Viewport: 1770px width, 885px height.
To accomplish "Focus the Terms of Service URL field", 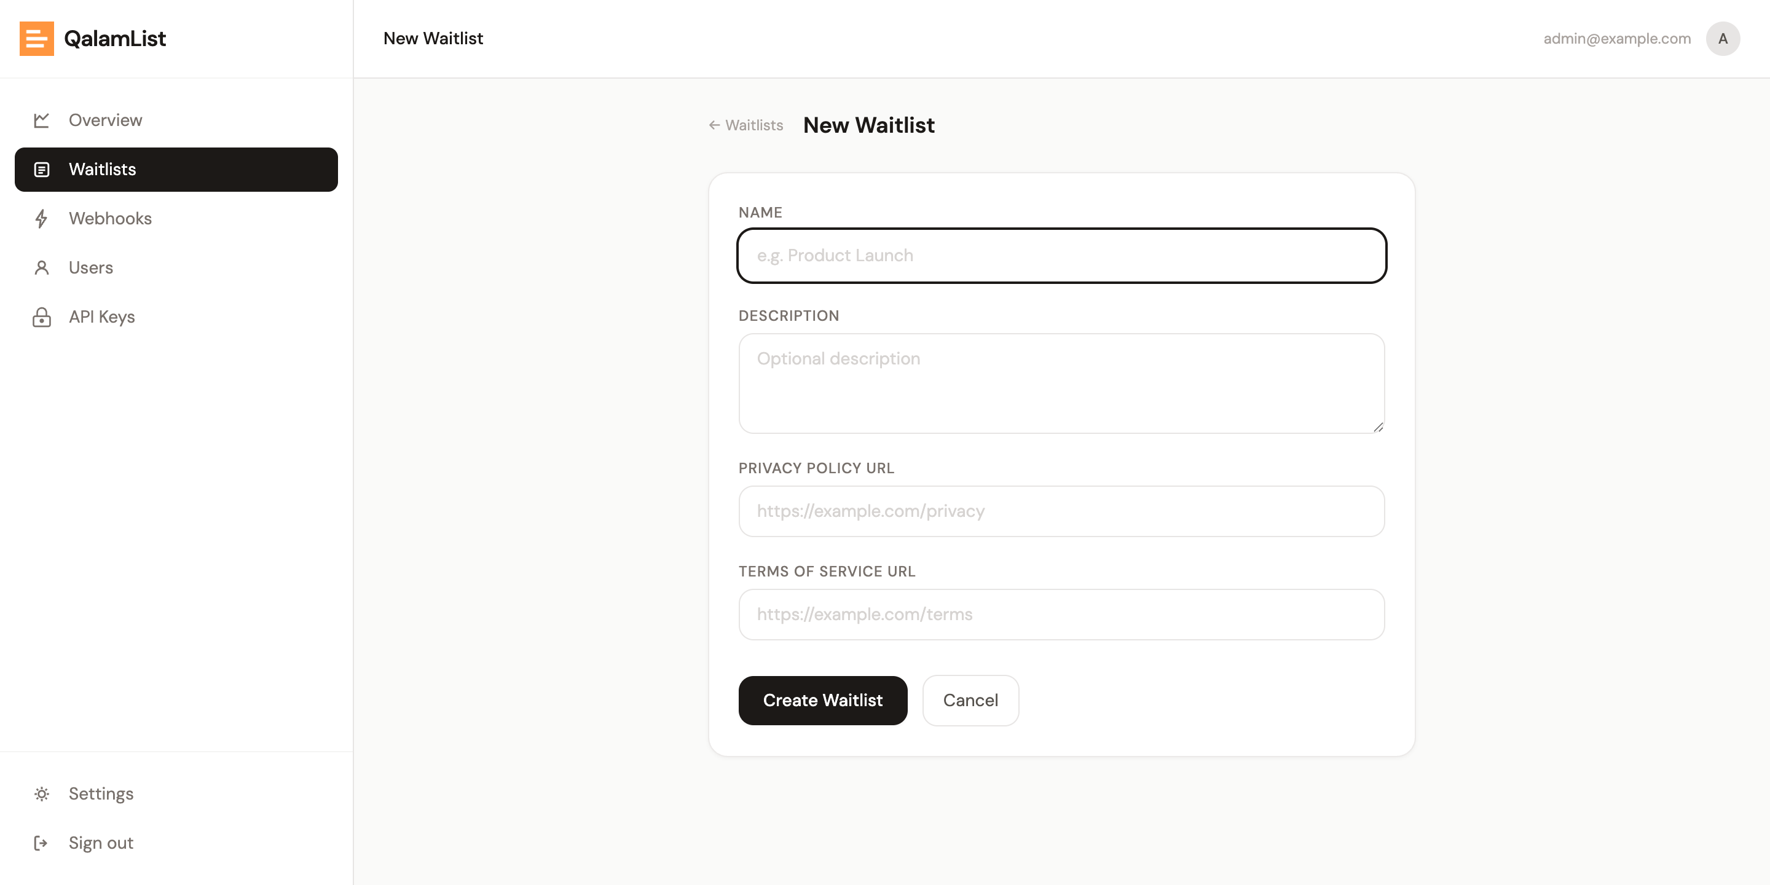I will pos(1061,615).
